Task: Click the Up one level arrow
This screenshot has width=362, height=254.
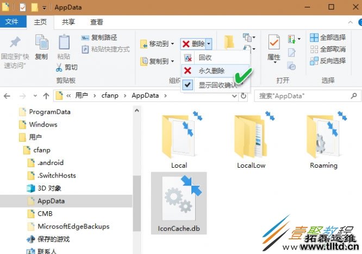Action: (46, 96)
